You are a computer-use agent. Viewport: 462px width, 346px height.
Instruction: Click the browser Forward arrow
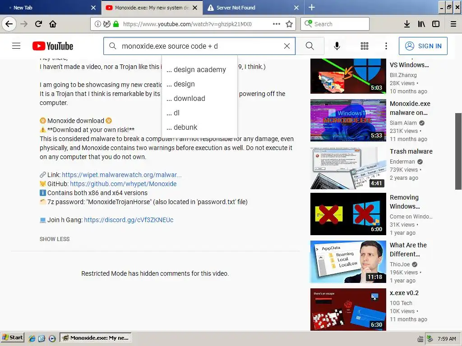pos(24,24)
